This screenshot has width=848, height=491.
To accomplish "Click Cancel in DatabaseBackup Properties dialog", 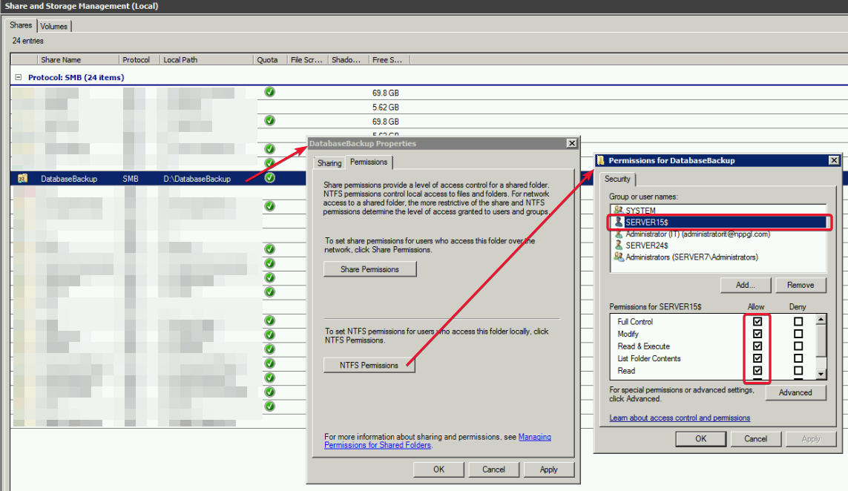I will point(493,469).
